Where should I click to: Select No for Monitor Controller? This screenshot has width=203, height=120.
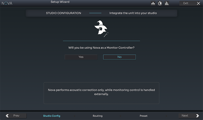[x=120, y=57]
